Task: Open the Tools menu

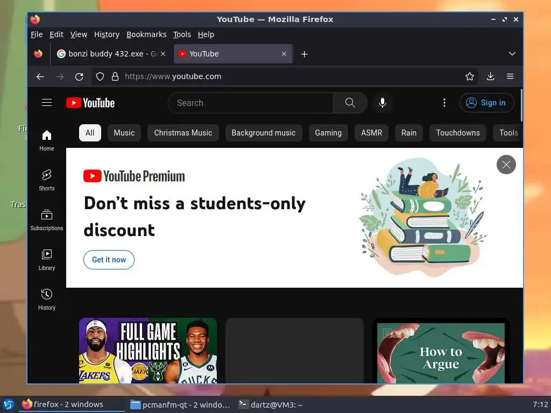Action: pos(182,34)
